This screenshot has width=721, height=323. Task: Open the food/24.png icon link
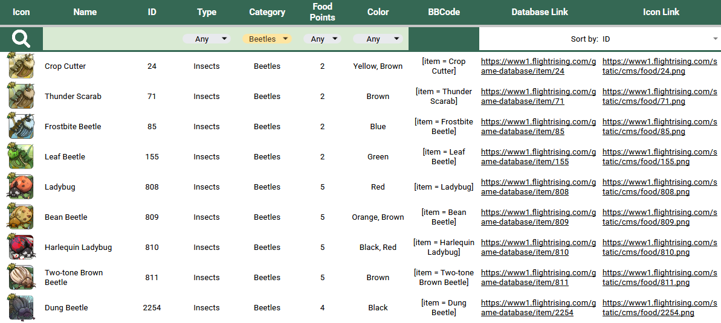tap(659, 66)
